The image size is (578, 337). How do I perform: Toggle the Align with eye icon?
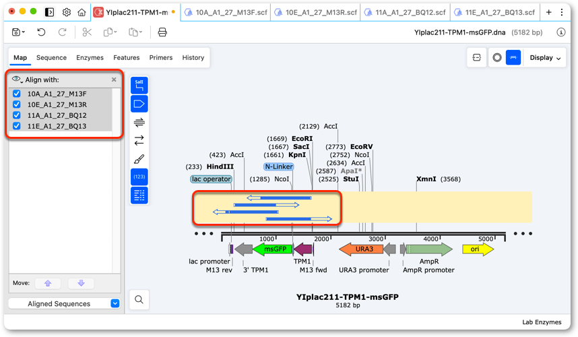(17, 80)
